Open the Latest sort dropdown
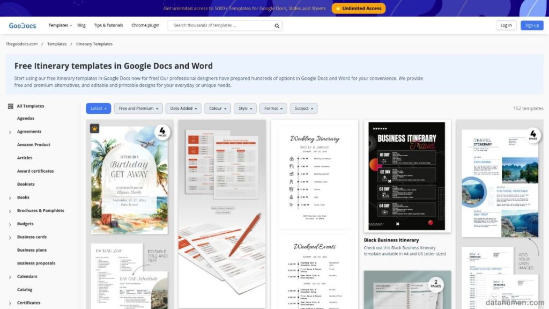The width and height of the screenshot is (549, 309). point(98,108)
